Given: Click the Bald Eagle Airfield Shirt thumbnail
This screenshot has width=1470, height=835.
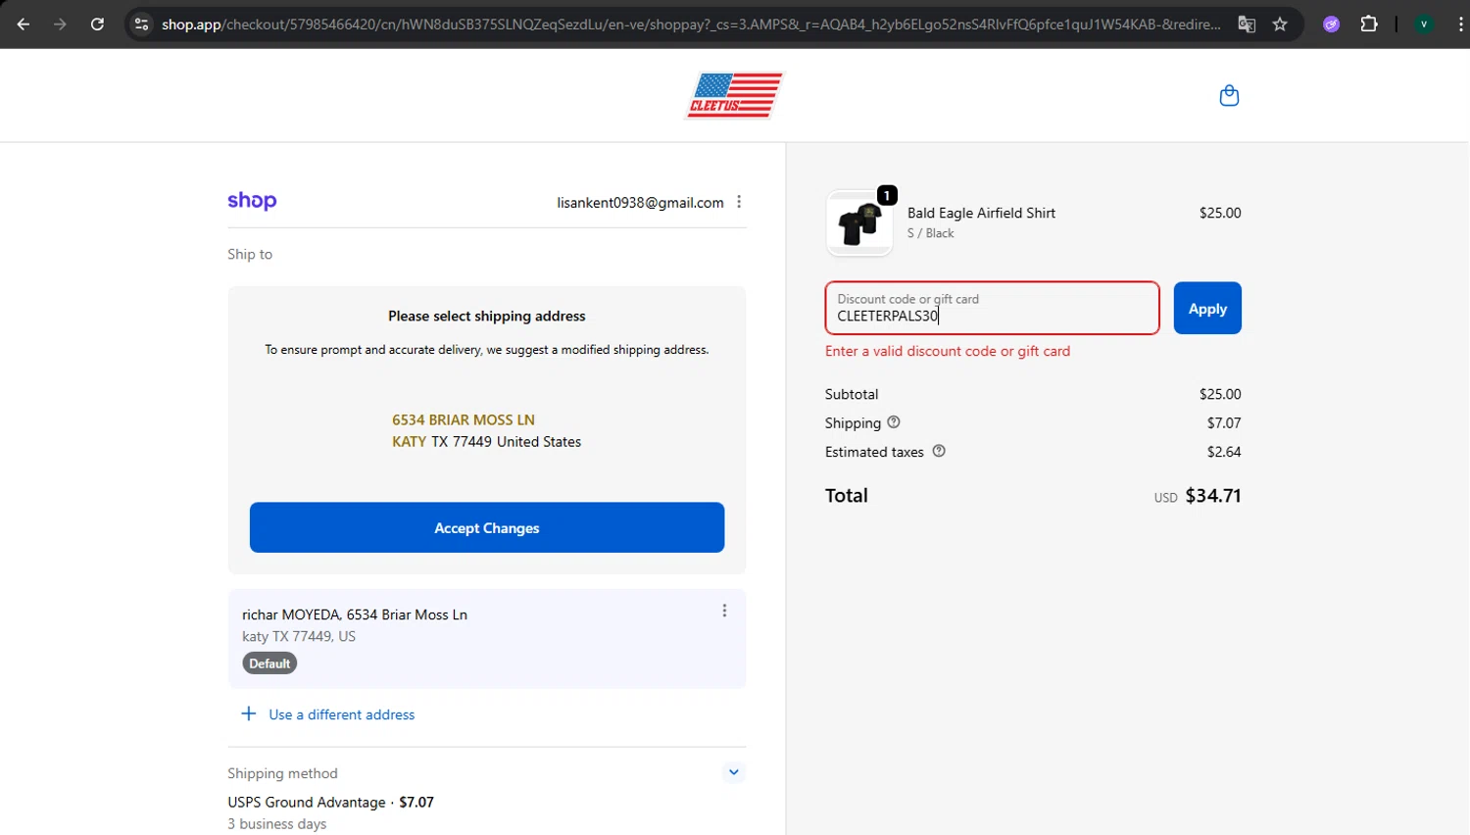Looking at the screenshot, I should [859, 222].
